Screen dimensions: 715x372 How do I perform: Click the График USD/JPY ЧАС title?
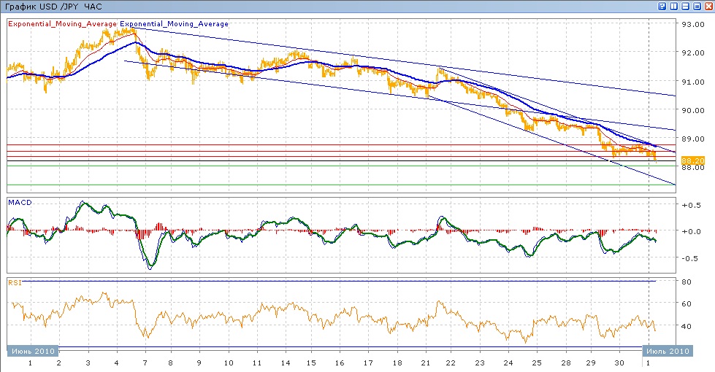(52, 6)
